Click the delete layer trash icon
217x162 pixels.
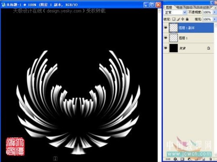coord(210,159)
